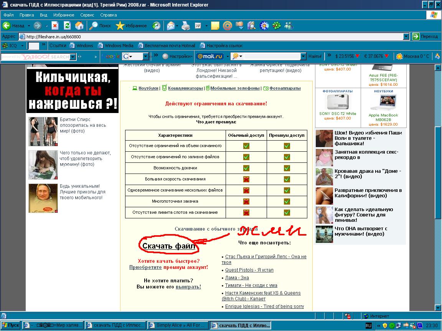Open the ICQ toolbar dropdown arrow
This screenshot has width=442, height=331.
pos(22,46)
